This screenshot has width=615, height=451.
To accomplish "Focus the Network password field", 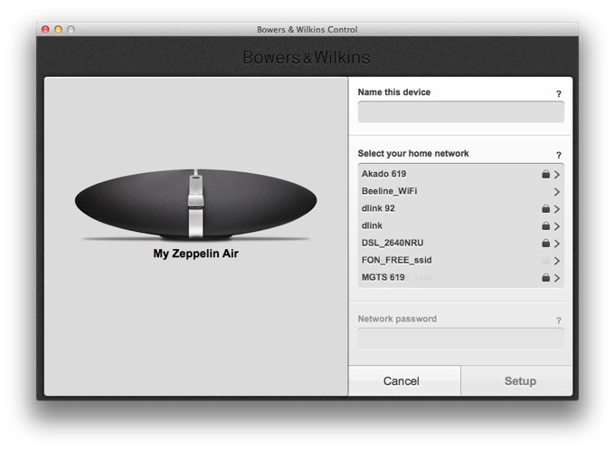I will (461, 339).
